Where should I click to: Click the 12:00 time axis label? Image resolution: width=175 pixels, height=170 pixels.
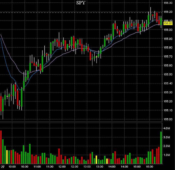(x=62, y=167)
